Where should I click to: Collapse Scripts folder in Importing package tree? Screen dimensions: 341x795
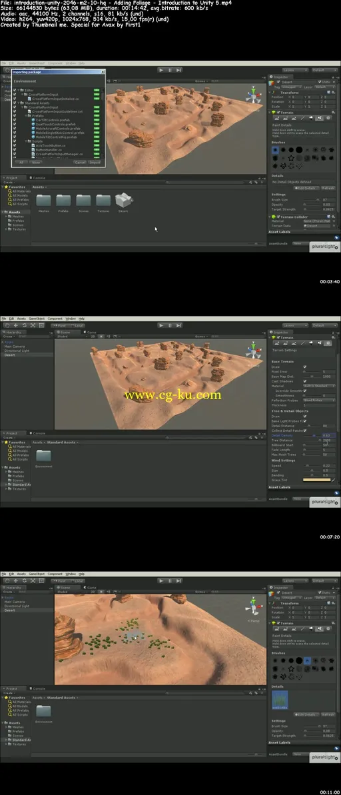[x=27, y=141]
